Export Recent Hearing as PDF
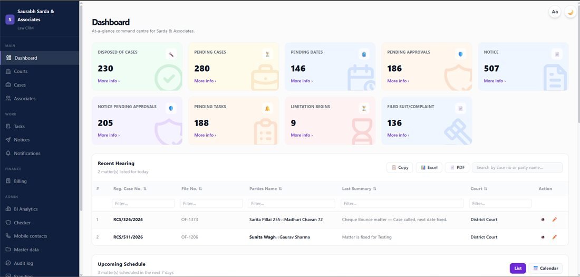 point(457,167)
